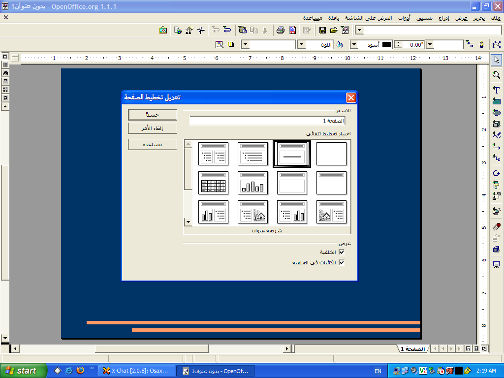Click the Rotate tool icon

(496, 173)
